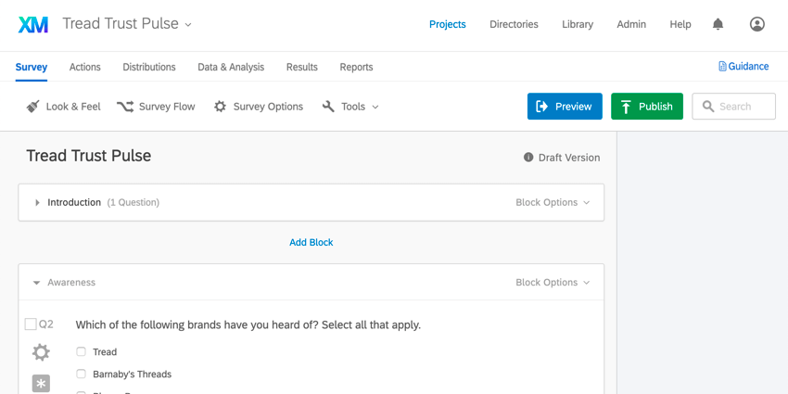Open Directories in top navigation
Viewport: 788px width, 394px height.
point(514,24)
